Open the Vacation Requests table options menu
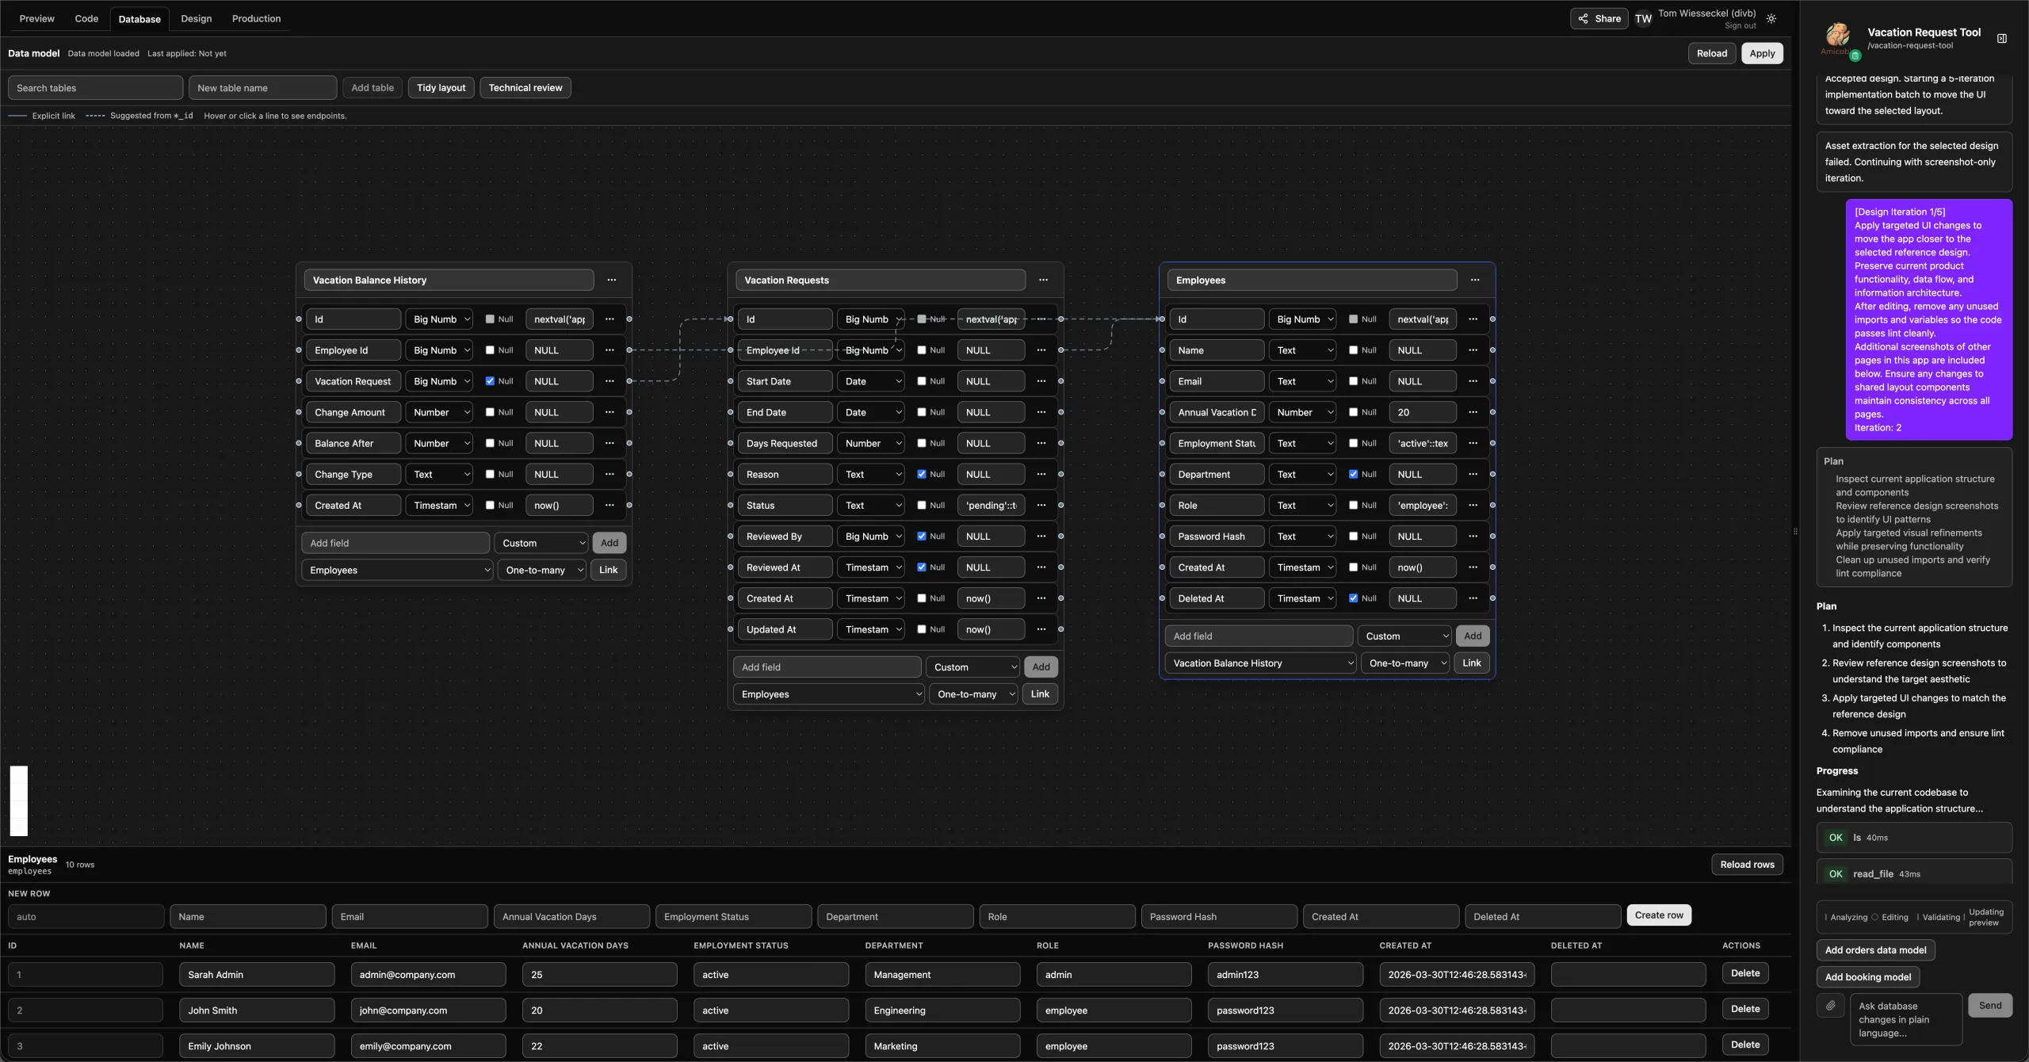2029x1062 pixels. point(1043,280)
